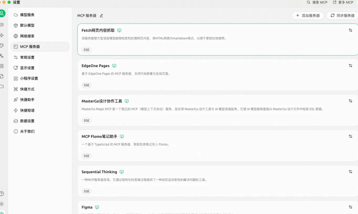Click SSE tag on MasterGo设计协作工具 card
Screen dimensions: 358x214
(x=87, y=121)
